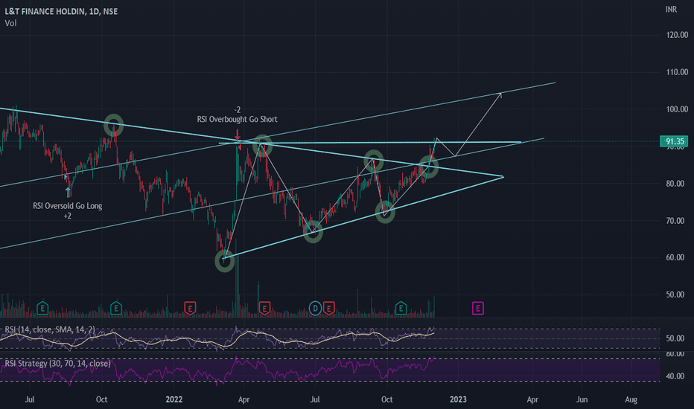
Task: Click the 100.00 price axis label
Action: click(x=677, y=109)
